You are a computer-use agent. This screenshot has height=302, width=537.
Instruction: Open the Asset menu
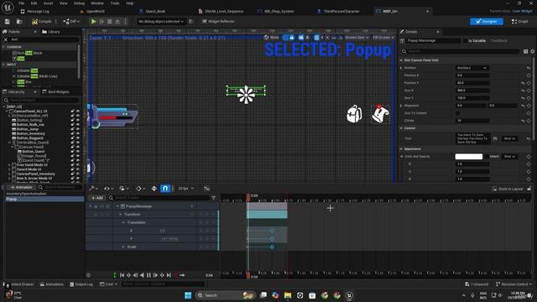click(48, 3)
